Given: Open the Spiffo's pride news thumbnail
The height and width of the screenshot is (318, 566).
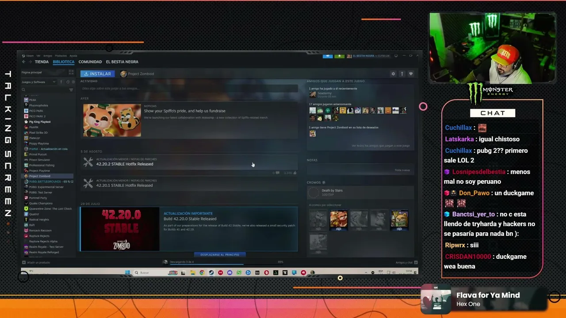Looking at the screenshot, I should click(x=112, y=120).
